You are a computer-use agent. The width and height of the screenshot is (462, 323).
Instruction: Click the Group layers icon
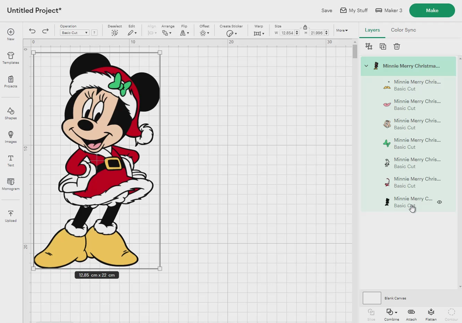369,46
